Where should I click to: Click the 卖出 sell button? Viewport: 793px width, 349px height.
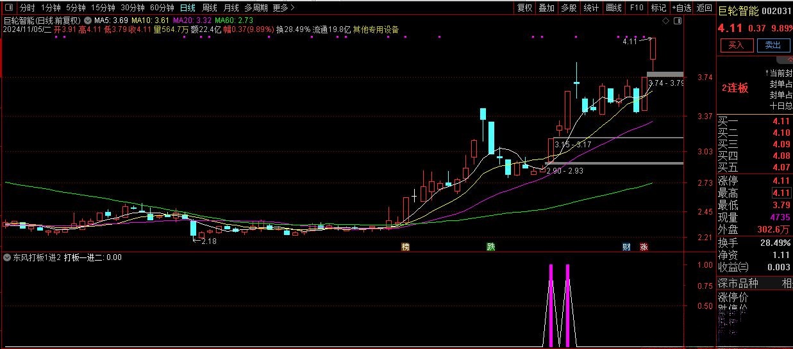[773, 45]
